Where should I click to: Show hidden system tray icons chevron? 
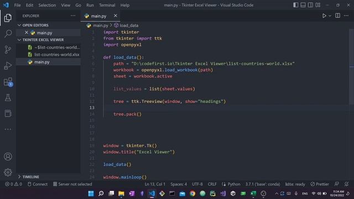(x=277, y=193)
